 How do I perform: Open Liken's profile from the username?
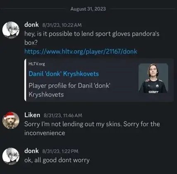(32, 115)
